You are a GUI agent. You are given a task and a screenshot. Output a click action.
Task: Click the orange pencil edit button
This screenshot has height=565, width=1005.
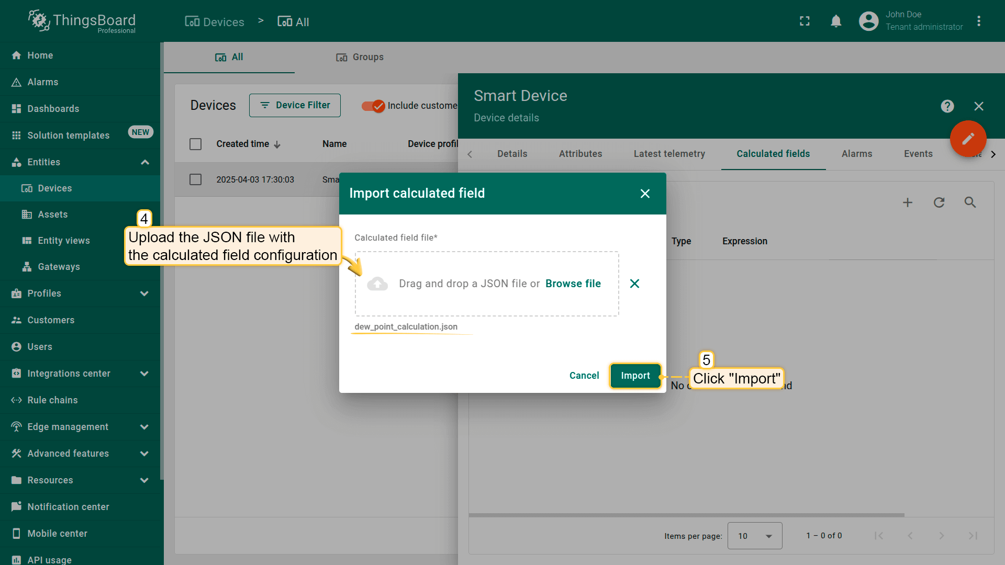coord(968,139)
